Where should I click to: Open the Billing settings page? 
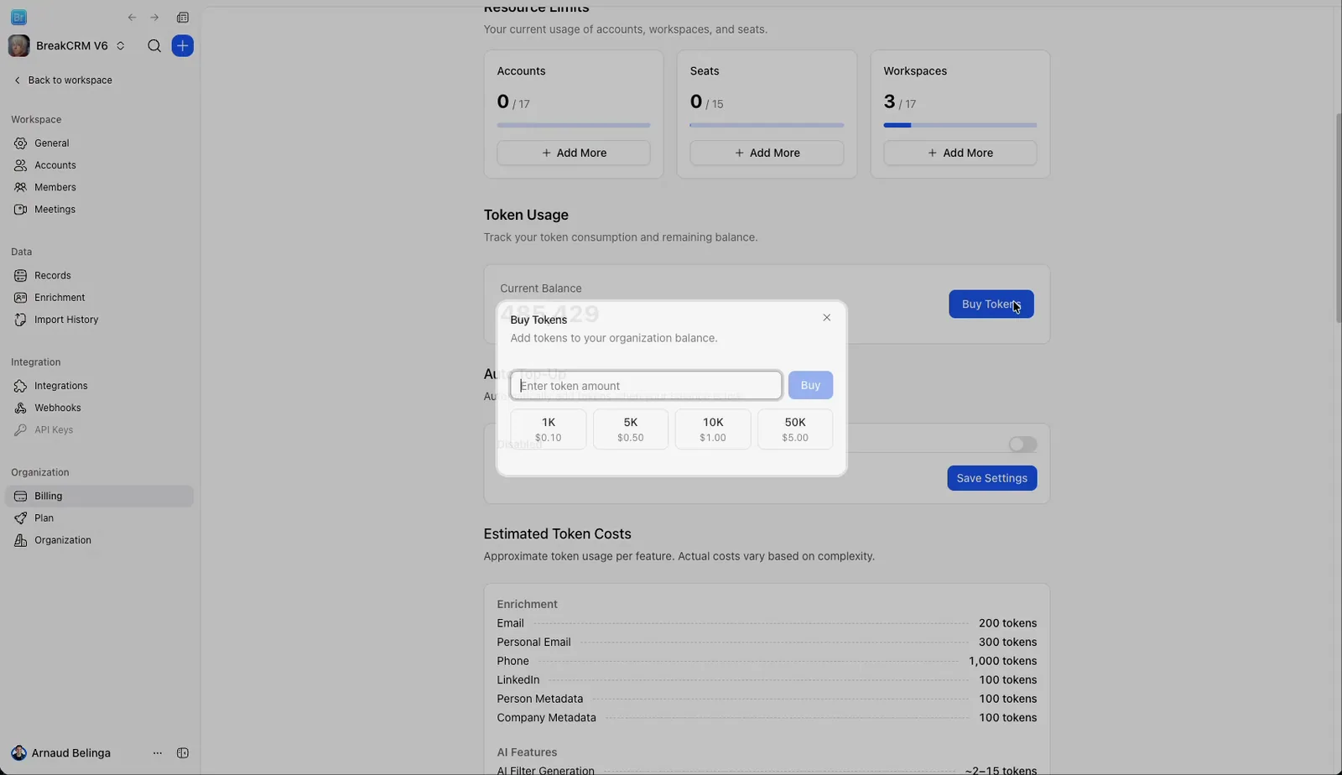click(99, 497)
